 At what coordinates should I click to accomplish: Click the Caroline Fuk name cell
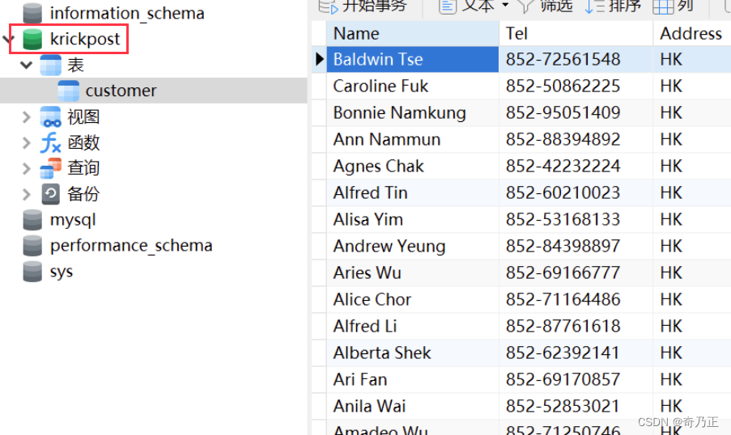coord(413,87)
